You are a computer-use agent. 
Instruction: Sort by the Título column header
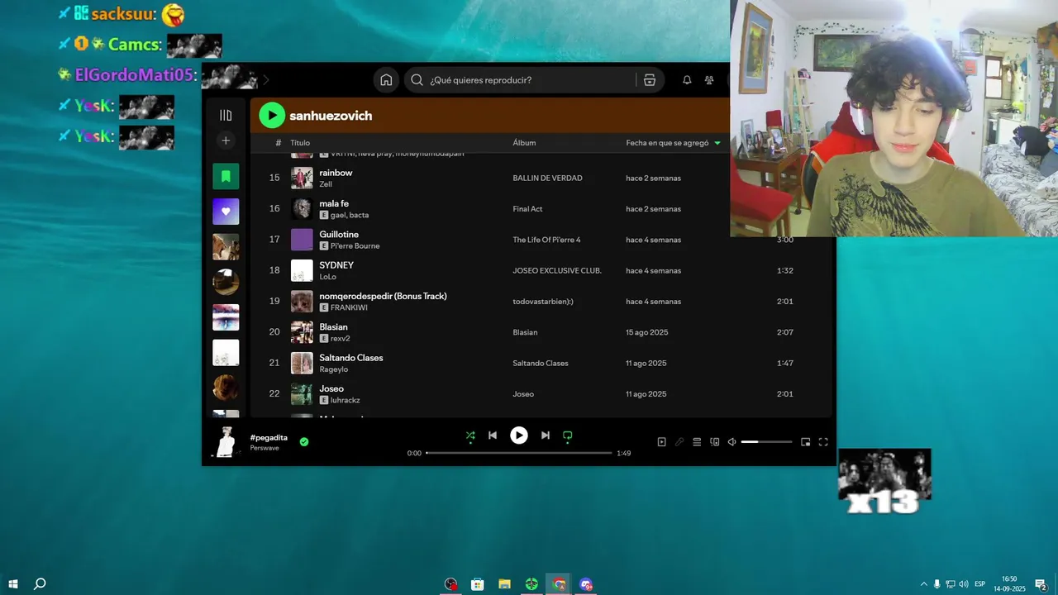coord(300,143)
